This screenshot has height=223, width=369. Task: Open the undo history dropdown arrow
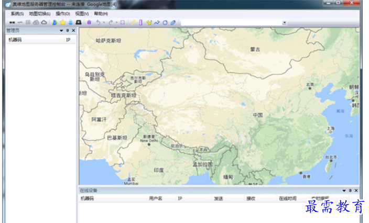(104, 23)
